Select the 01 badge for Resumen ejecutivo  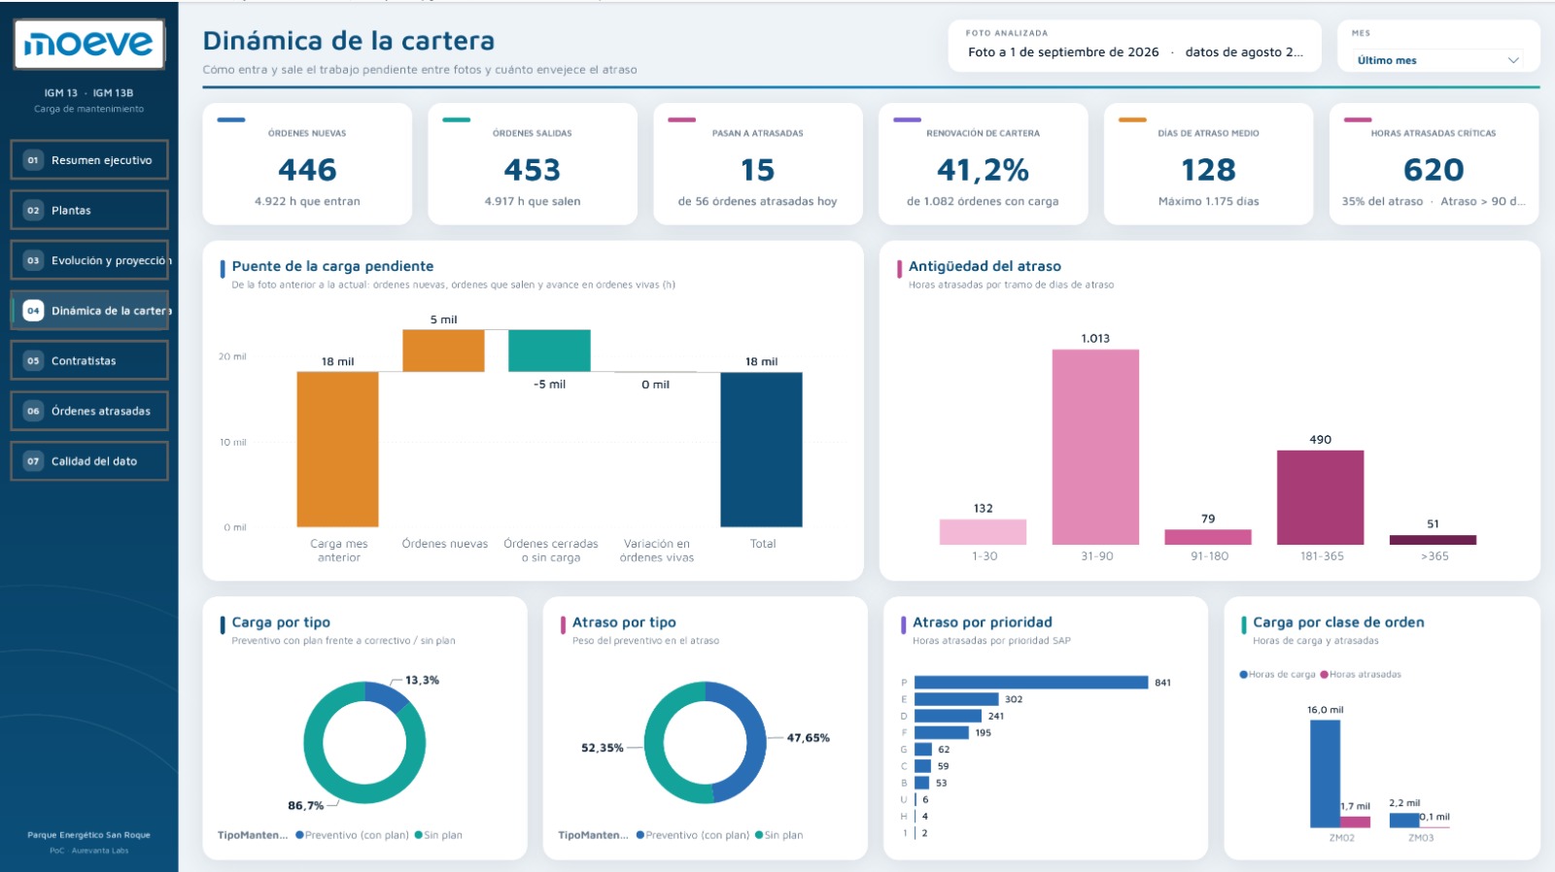(33, 160)
